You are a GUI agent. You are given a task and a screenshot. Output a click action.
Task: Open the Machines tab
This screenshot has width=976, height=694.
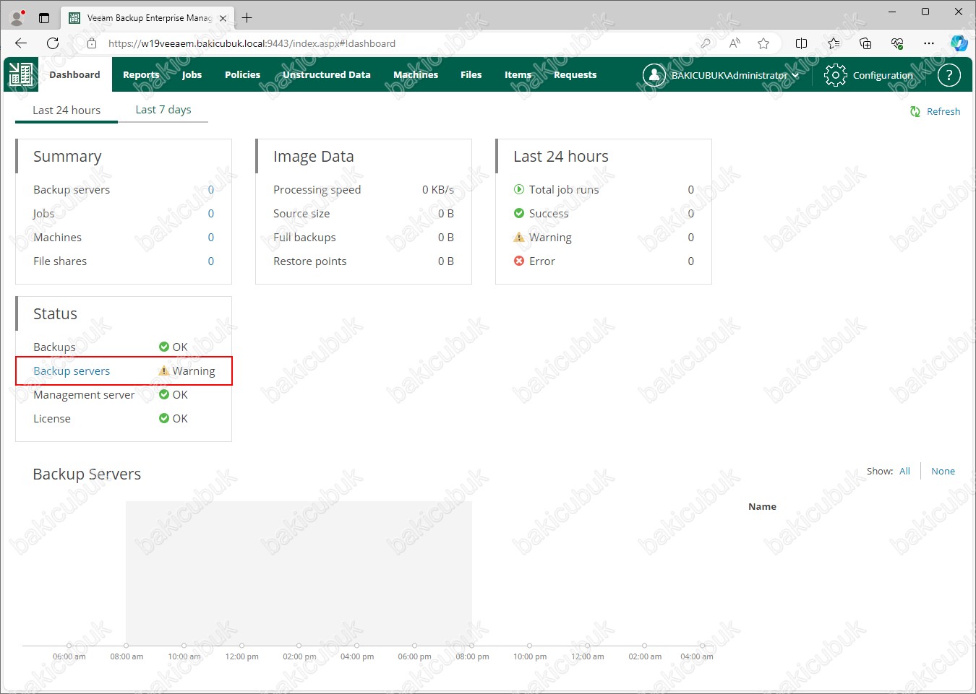pyautogui.click(x=416, y=74)
